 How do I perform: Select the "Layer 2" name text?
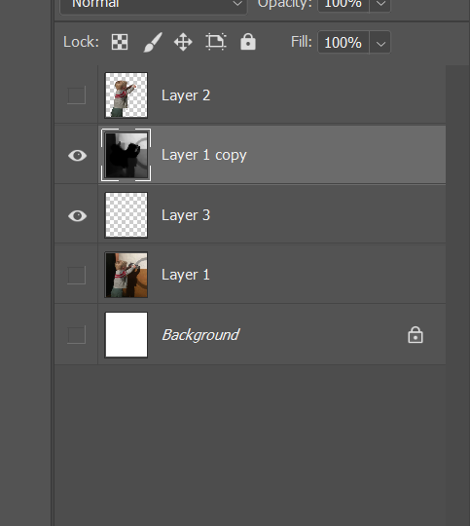pos(186,95)
